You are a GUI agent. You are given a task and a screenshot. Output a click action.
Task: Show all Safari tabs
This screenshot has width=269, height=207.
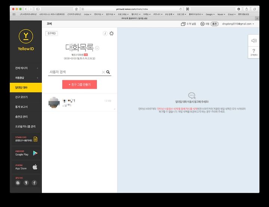coord(254,9)
